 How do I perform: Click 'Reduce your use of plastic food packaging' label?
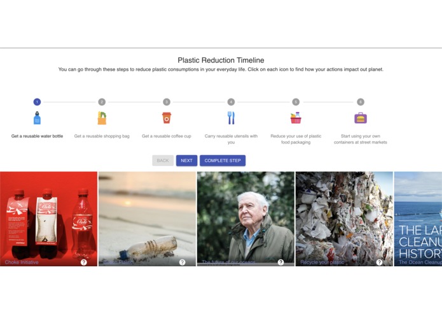coord(296,139)
